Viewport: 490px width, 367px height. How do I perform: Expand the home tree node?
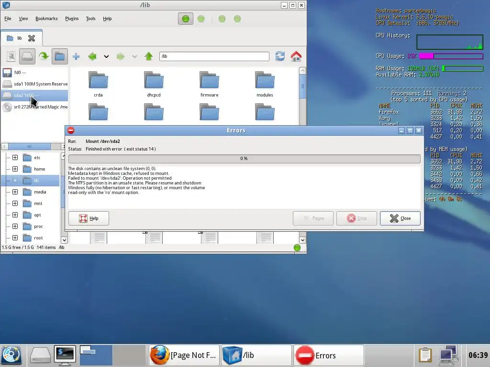[x=15, y=169]
